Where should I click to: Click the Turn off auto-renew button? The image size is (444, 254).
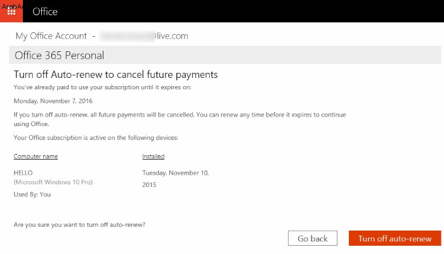pyautogui.click(x=395, y=238)
